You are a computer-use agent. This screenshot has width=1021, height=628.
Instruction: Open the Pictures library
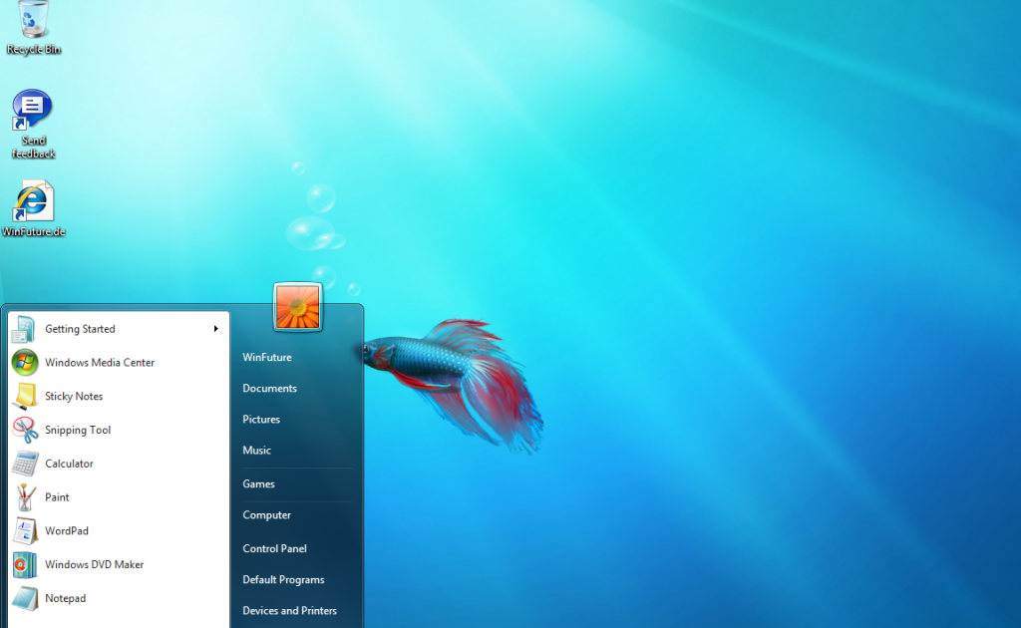[x=260, y=419]
